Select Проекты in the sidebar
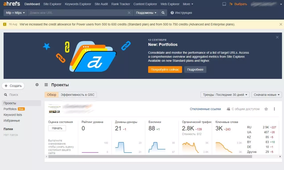Image resolution: width=284 pixels, height=170 pixels. 21,103
